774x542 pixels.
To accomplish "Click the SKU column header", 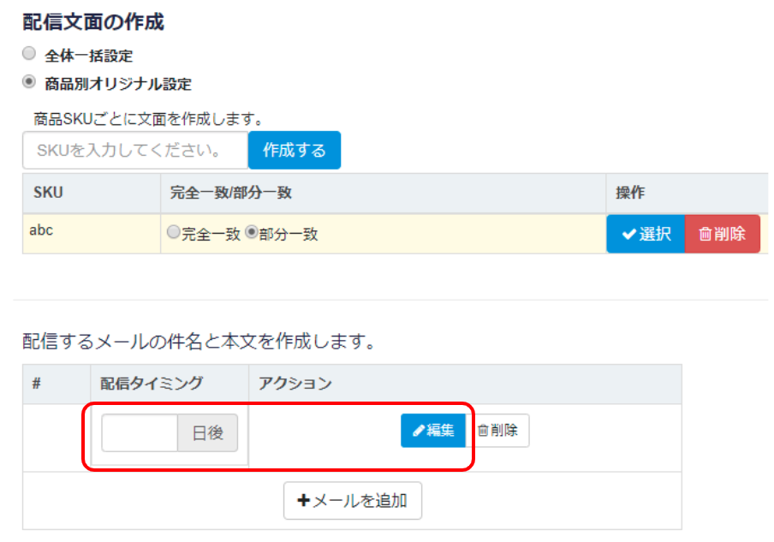I will point(92,193).
